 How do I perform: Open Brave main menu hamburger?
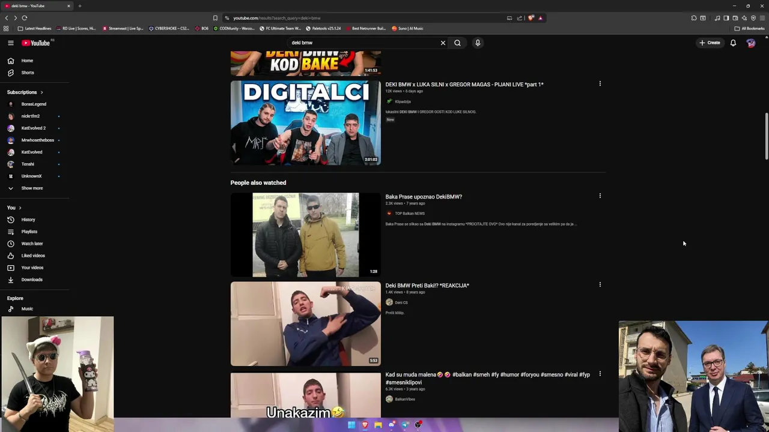(x=762, y=18)
